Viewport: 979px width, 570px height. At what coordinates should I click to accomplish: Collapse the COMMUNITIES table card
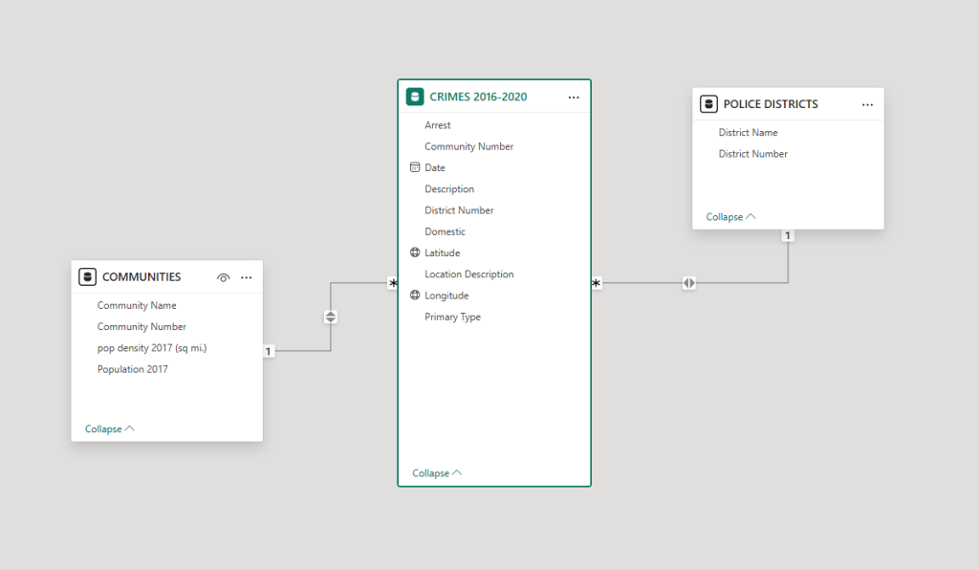click(109, 428)
